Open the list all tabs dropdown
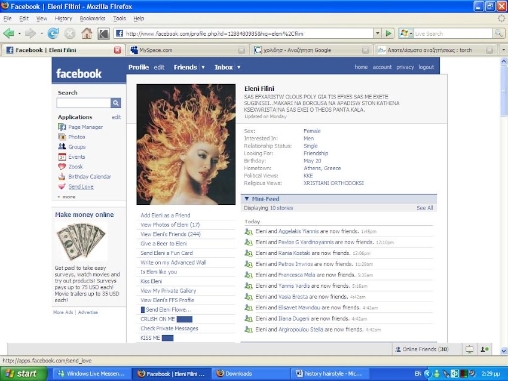This screenshot has height=381, width=508. [503, 50]
